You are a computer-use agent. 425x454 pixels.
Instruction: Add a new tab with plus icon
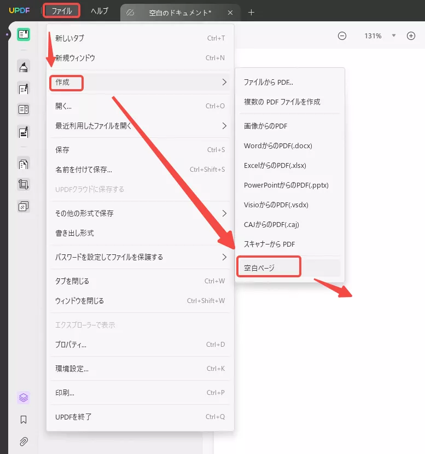pyautogui.click(x=251, y=13)
